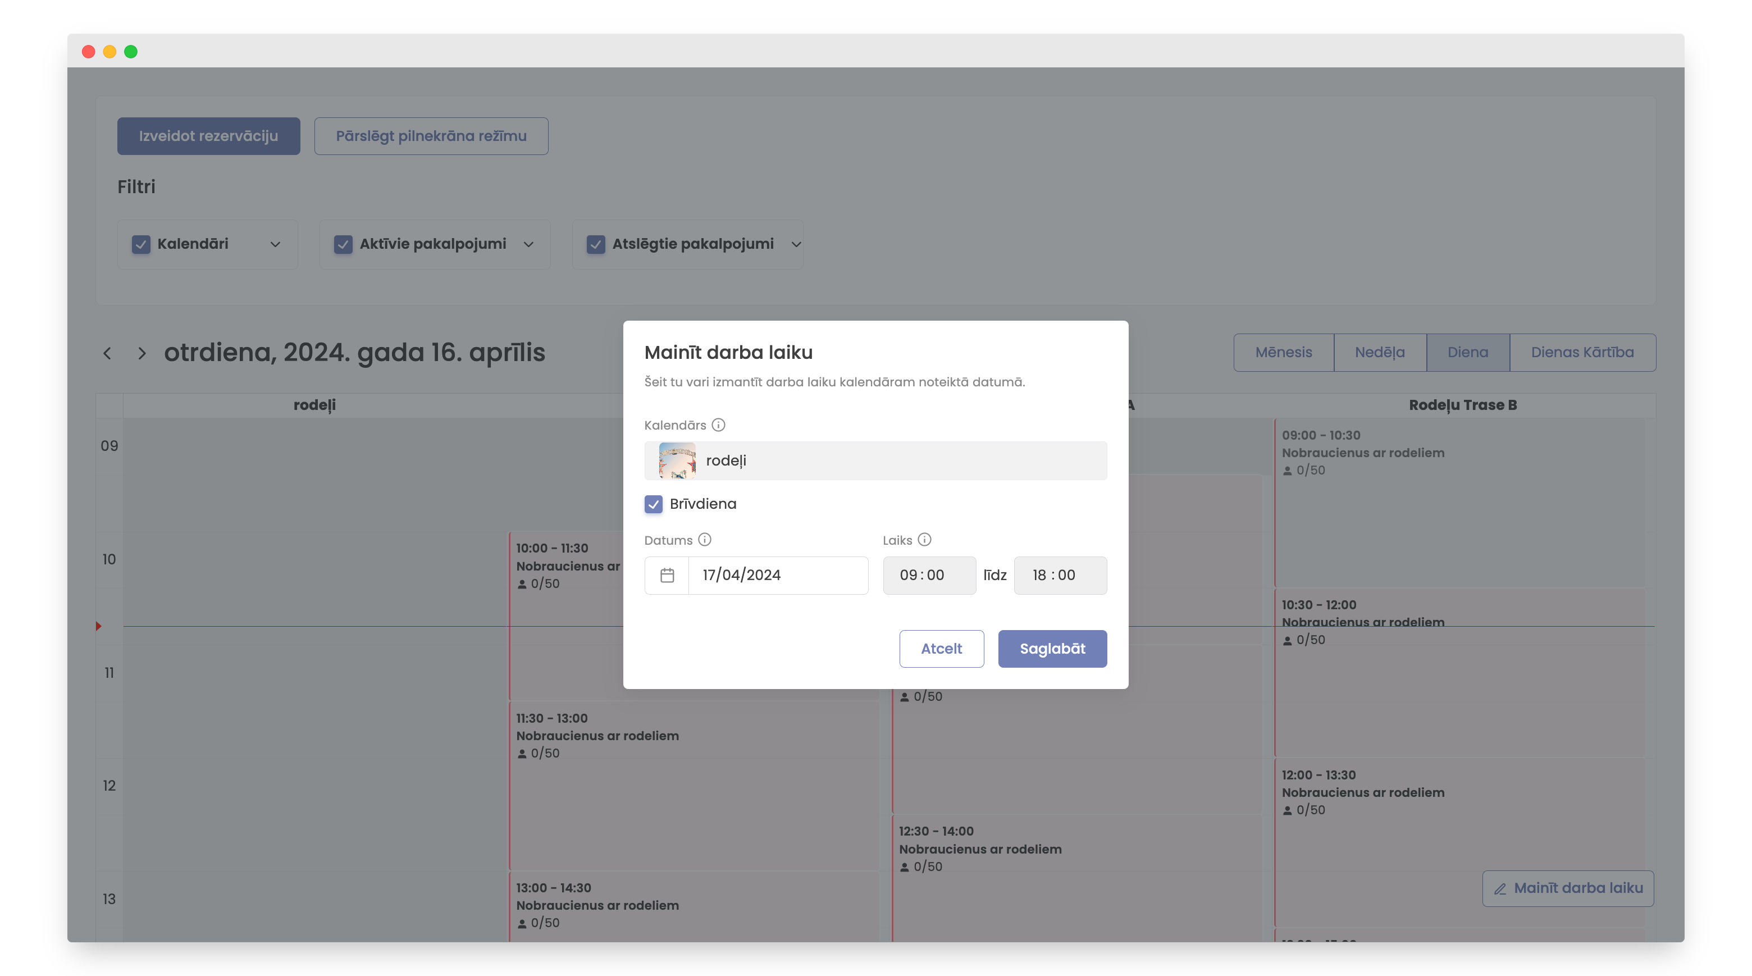Expand the Aktīvie pakalpojumi dropdown chevron

pyautogui.click(x=528, y=244)
